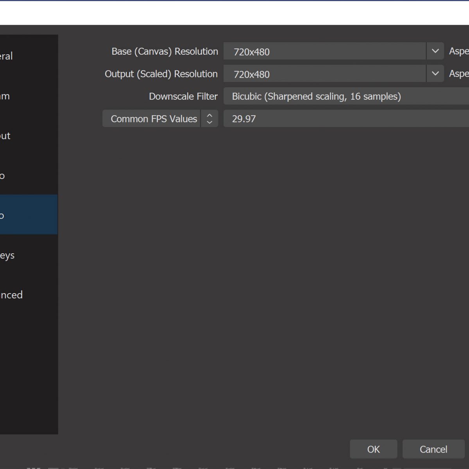
Task: Open the 29.97 FPS value dropdown
Action: coord(346,119)
